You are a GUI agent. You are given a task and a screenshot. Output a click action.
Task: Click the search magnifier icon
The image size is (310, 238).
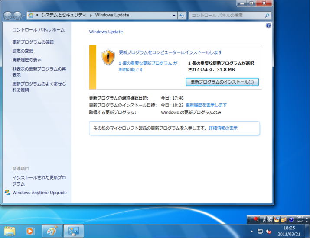(267, 15)
